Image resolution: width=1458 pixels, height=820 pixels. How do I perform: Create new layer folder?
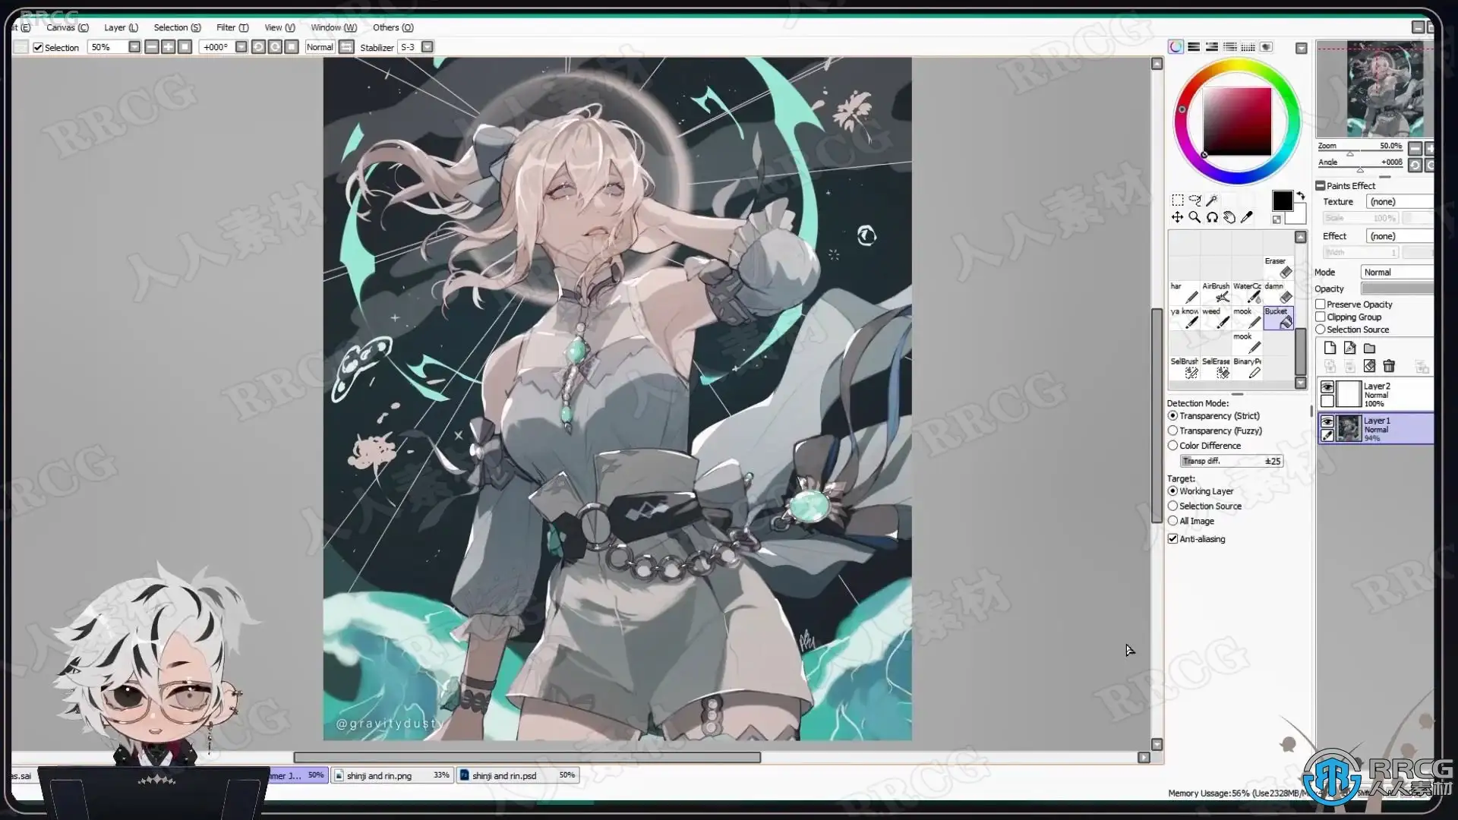coord(1369,348)
